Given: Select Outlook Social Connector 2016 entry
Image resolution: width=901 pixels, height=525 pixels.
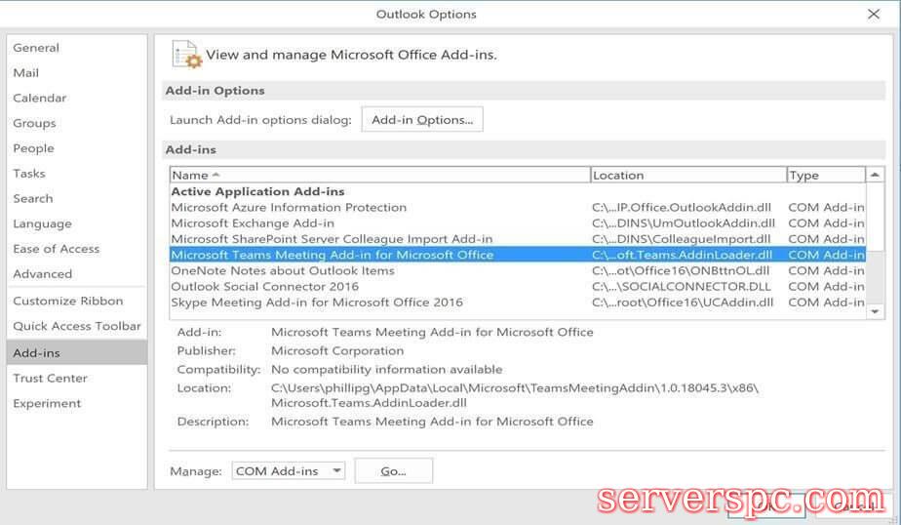Looking at the screenshot, I should click(264, 286).
